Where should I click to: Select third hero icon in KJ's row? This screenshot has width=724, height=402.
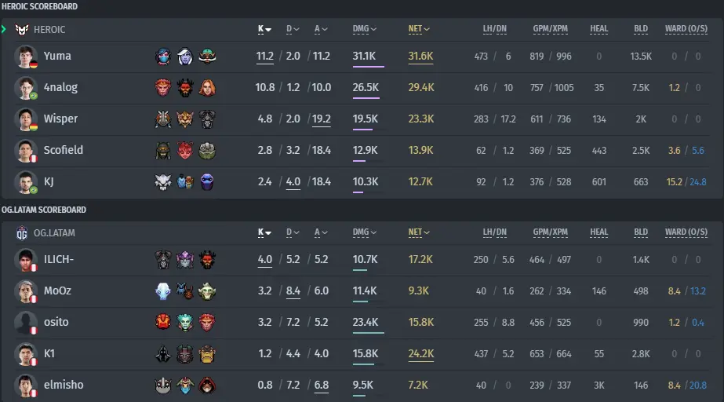pos(207,181)
